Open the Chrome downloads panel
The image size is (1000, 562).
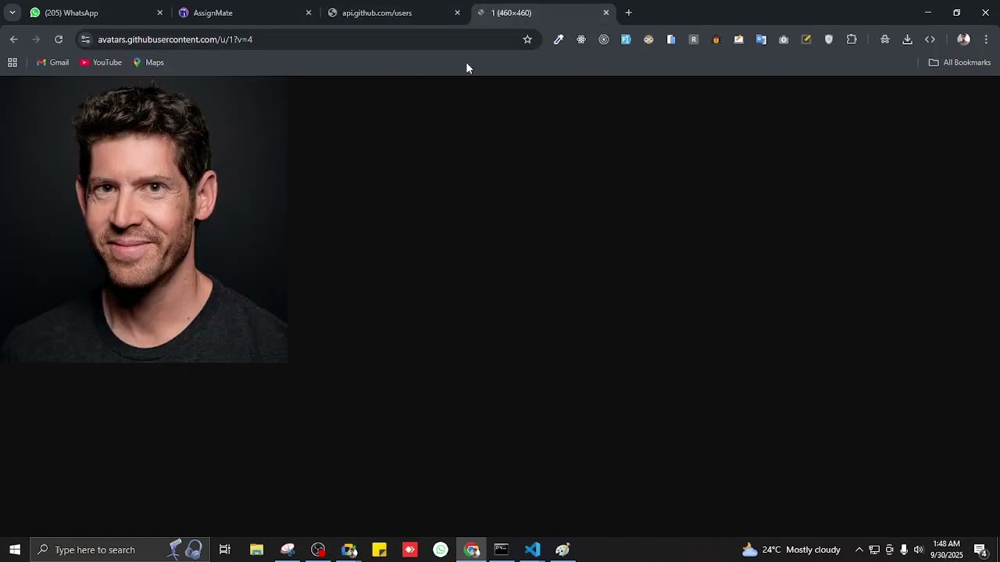point(907,39)
